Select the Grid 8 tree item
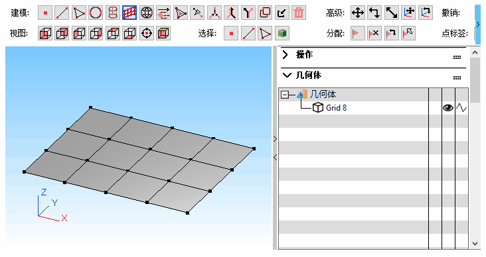This screenshot has width=486, height=257. point(337,107)
